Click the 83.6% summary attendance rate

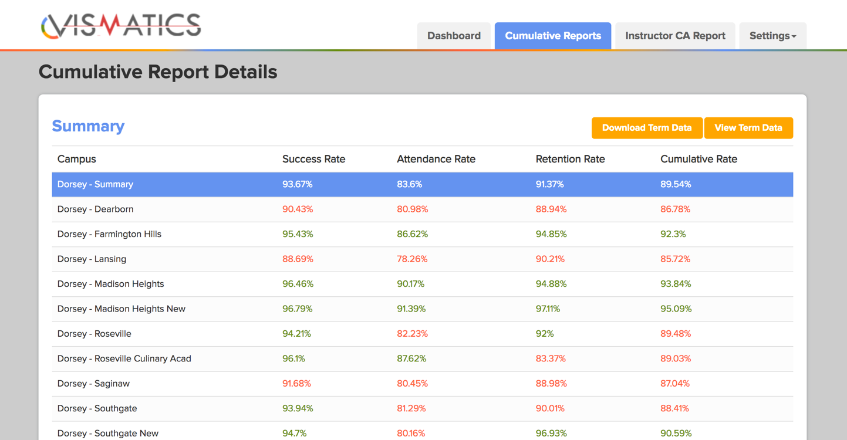pyautogui.click(x=409, y=184)
